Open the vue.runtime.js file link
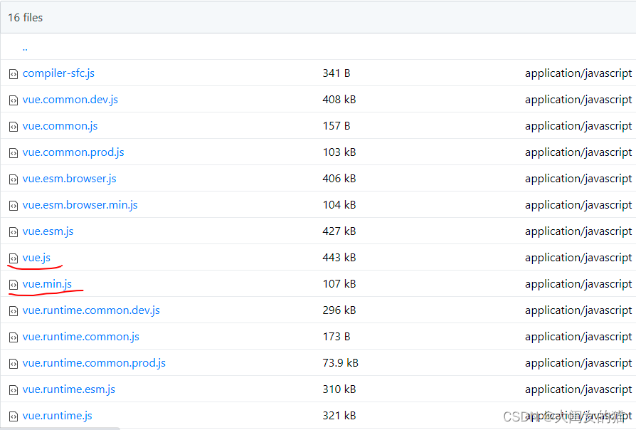The height and width of the screenshot is (430, 636). 57,416
